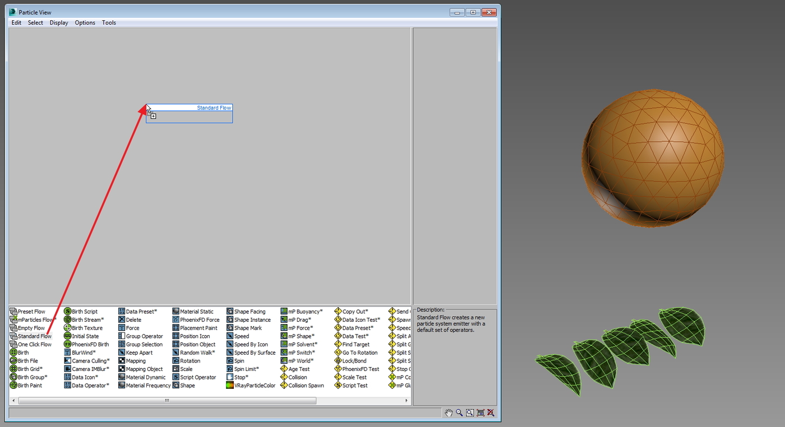785x427 pixels.
Task: Select the Script Test item
Action: click(x=352, y=386)
